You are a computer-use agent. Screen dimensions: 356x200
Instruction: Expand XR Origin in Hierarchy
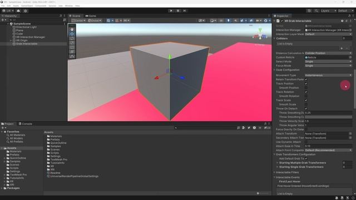[11, 41]
